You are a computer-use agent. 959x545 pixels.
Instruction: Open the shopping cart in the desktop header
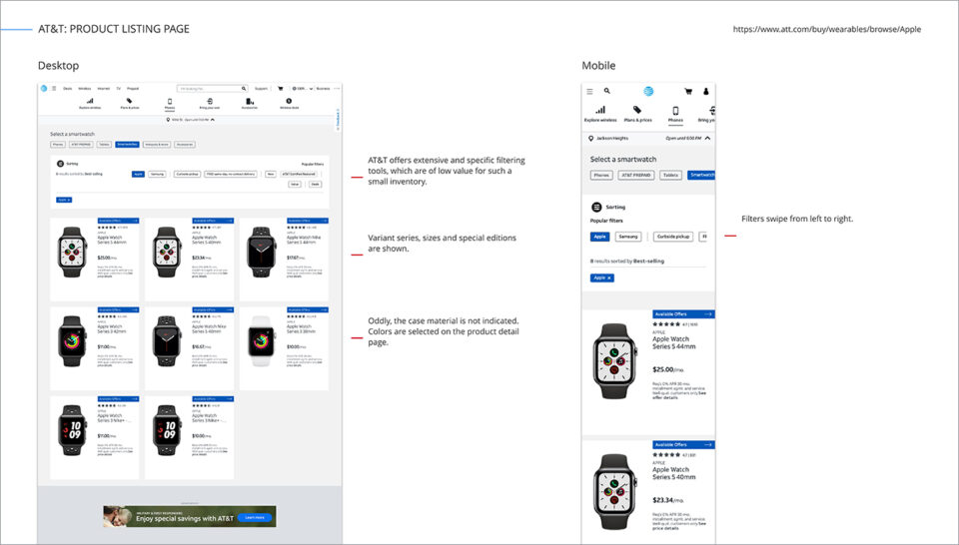tap(281, 89)
